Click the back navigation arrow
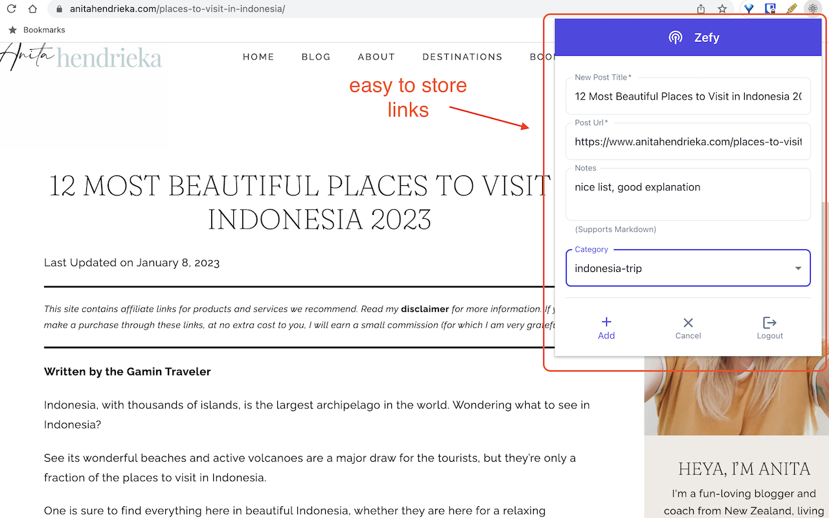The image size is (829, 518). pyautogui.click(x=11, y=9)
